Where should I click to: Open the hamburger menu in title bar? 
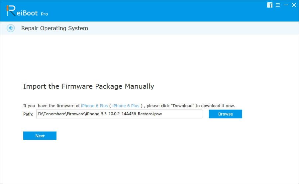(278, 5)
